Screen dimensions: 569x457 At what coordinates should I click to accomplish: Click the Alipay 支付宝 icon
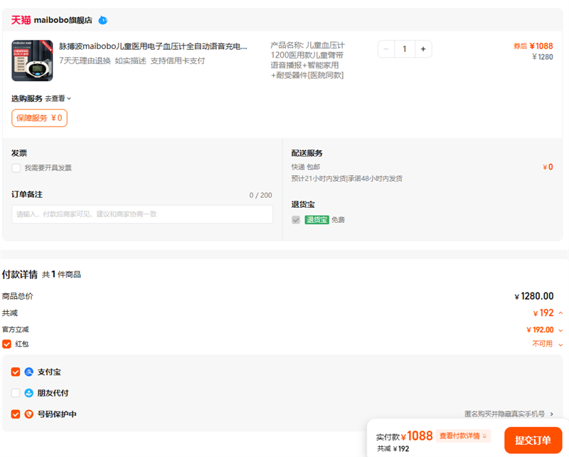[29, 372]
